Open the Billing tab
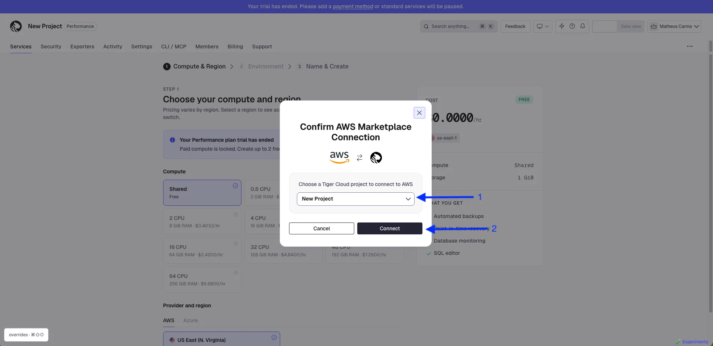This screenshot has width=713, height=346. point(235,47)
